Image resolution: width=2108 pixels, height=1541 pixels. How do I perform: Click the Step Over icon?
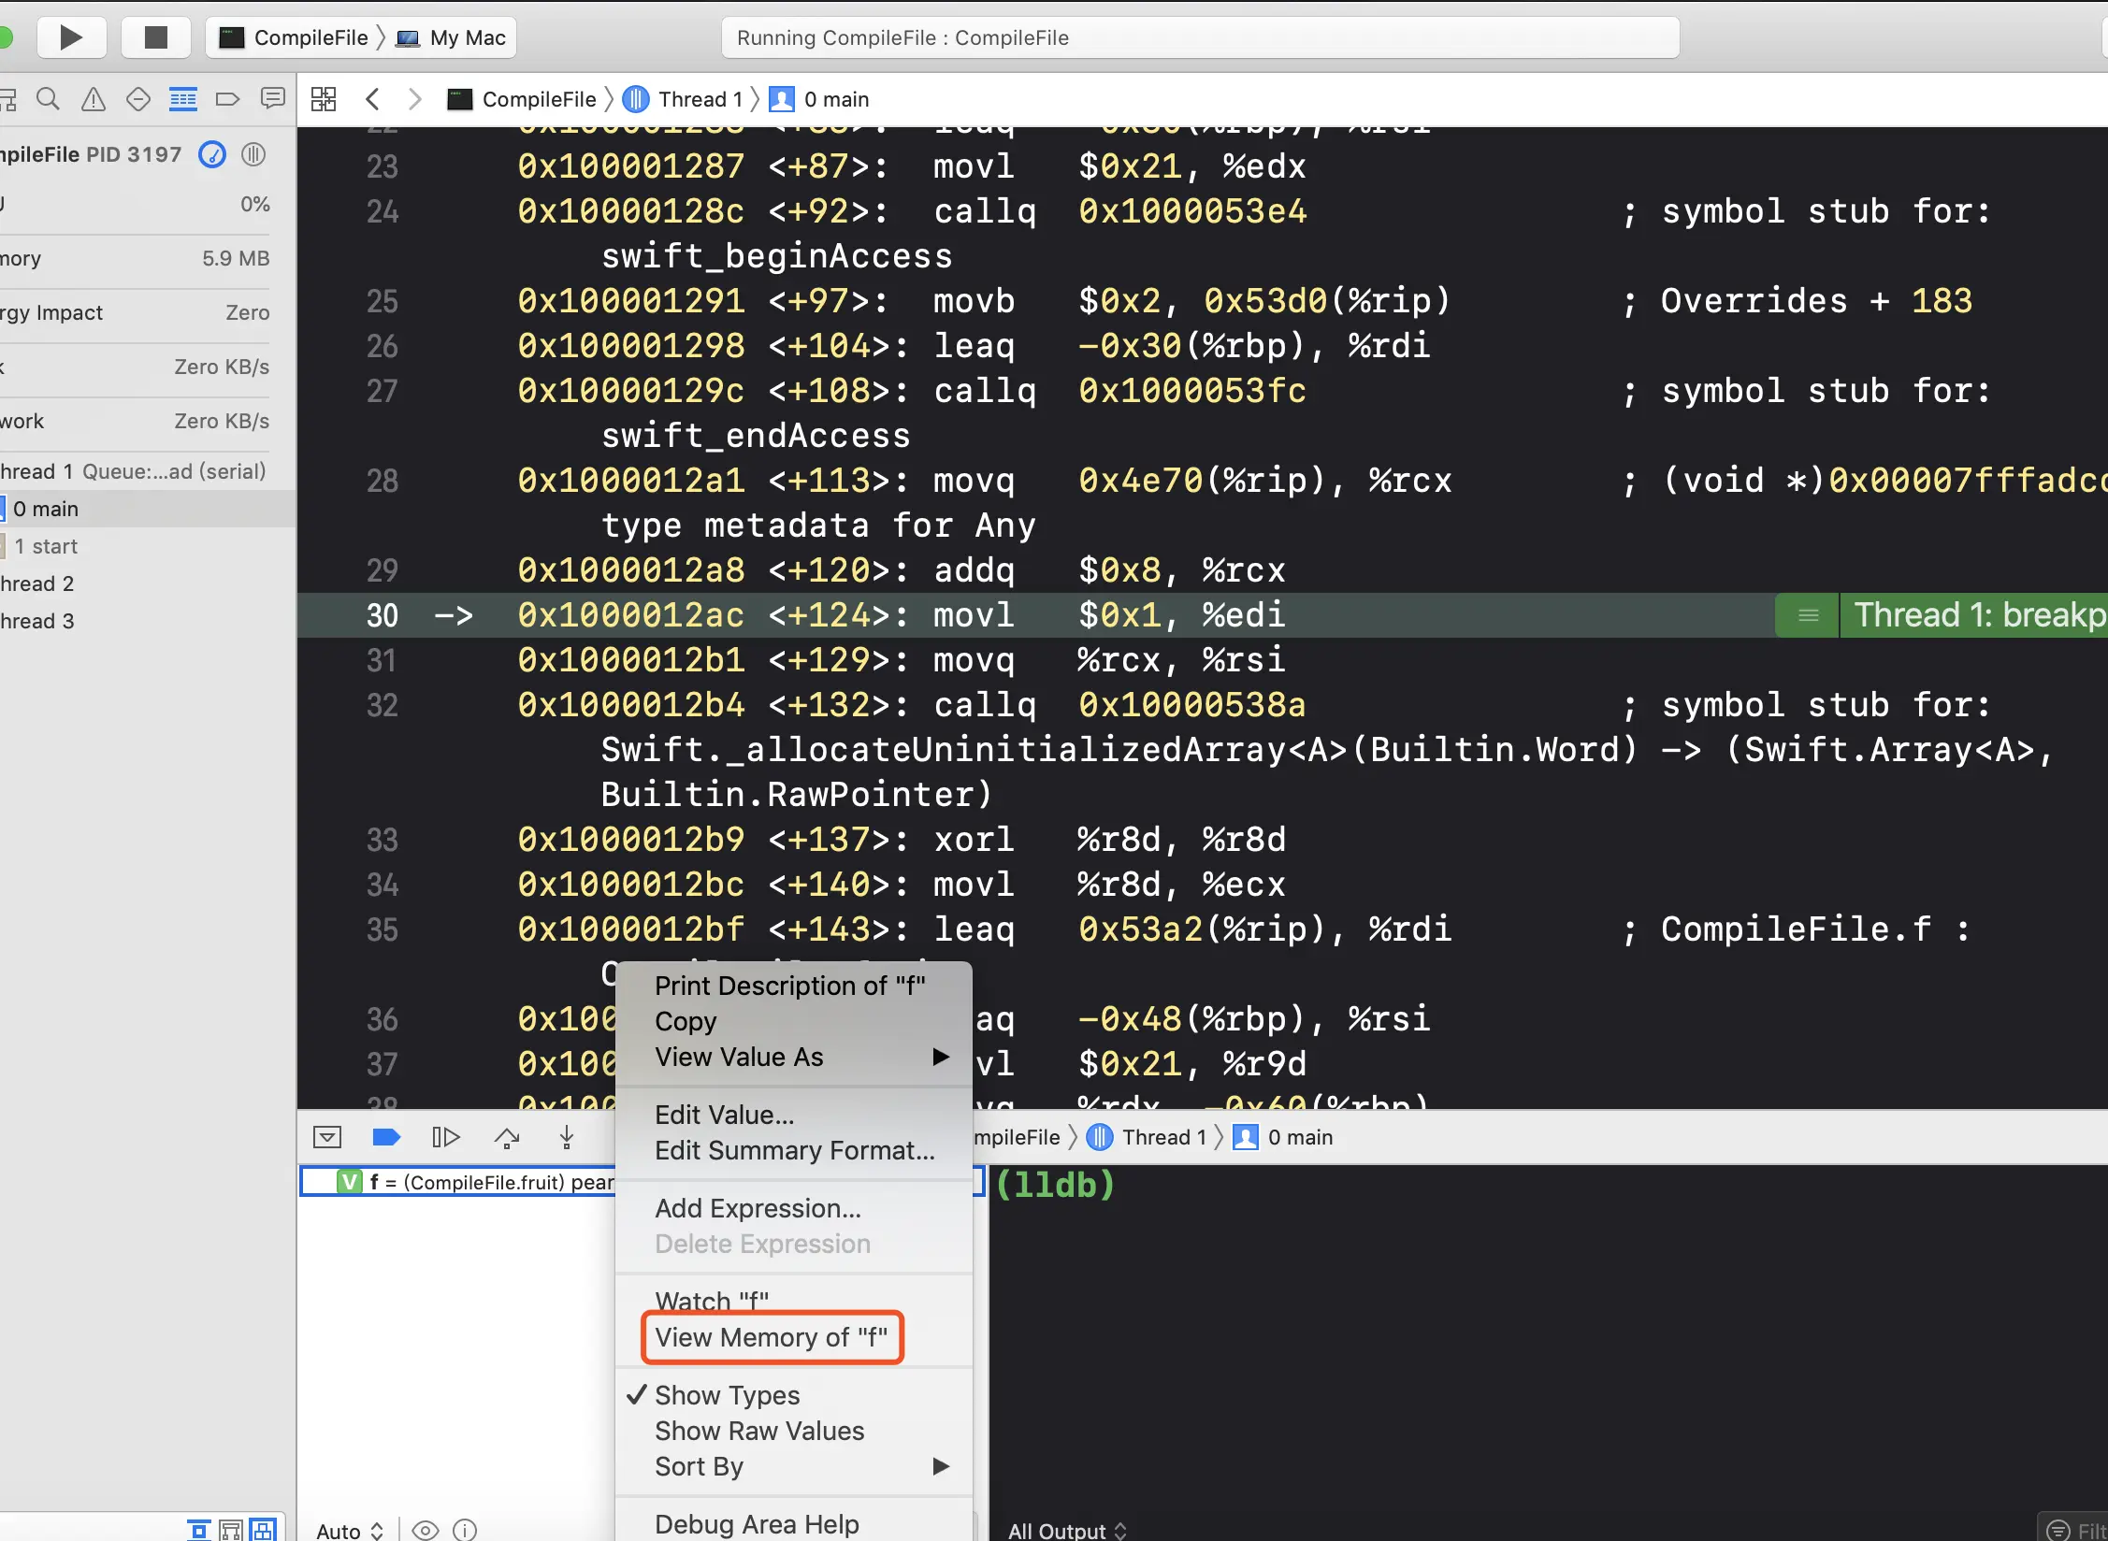click(x=507, y=1137)
